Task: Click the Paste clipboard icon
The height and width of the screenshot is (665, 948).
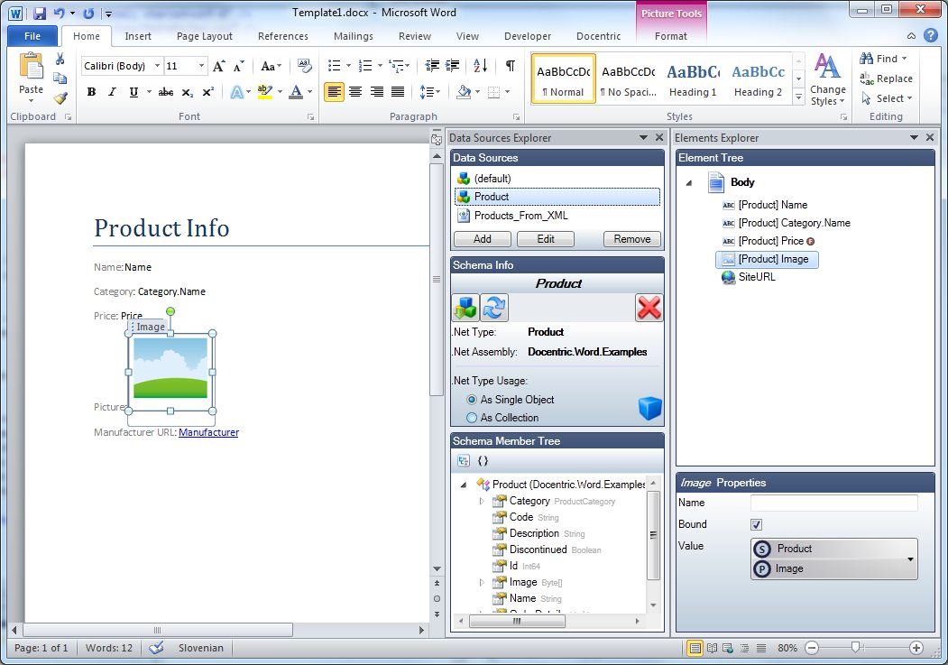Action: coord(31,67)
